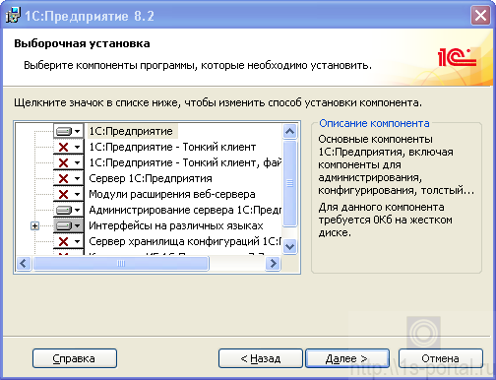Image resolution: width=496 pixels, height=380 pixels.
Task: Select Интерфейсы на различных языках component
Action: click(x=176, y=225)
